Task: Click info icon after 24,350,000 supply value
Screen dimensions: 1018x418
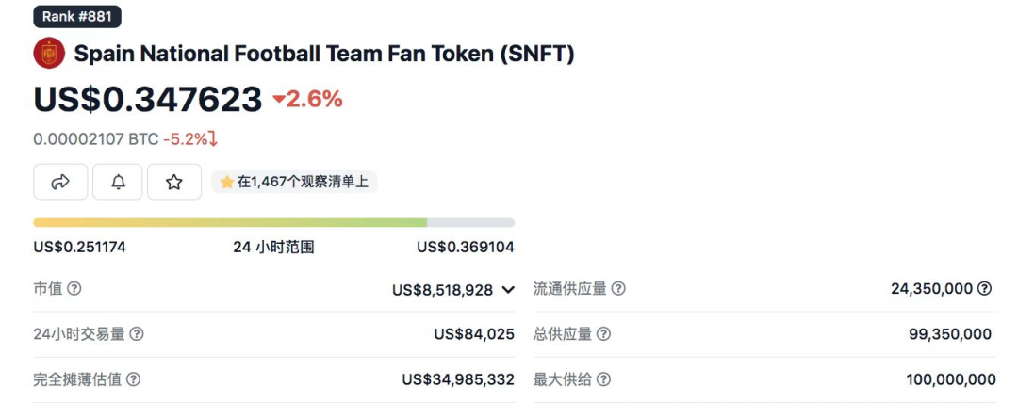Action: click(x=985, y=288)
